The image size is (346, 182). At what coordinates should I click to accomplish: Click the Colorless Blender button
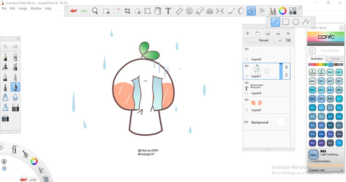coord(313,51)
